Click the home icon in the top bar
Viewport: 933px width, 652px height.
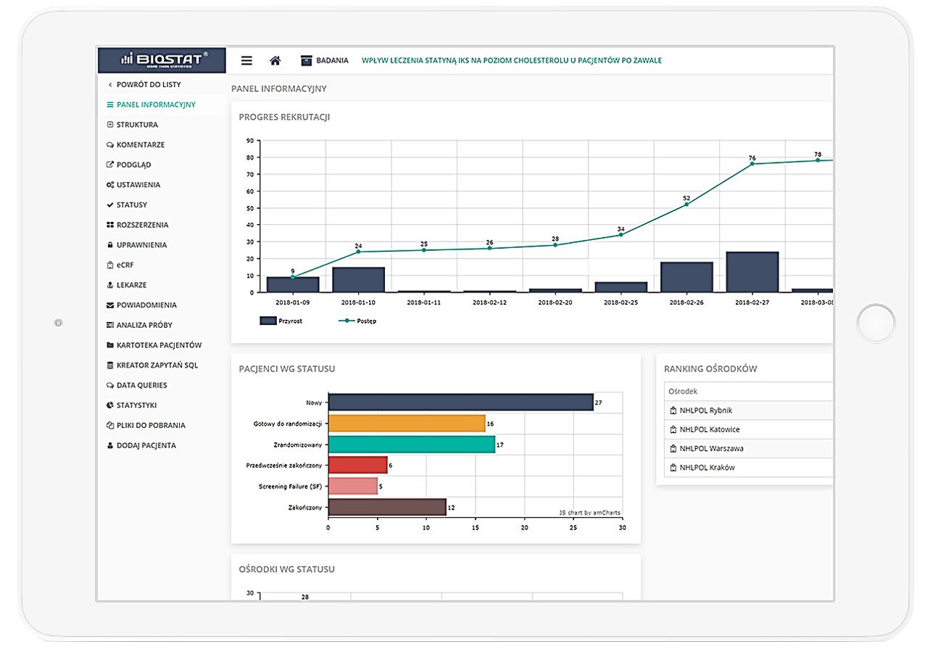tap(275, 60)
